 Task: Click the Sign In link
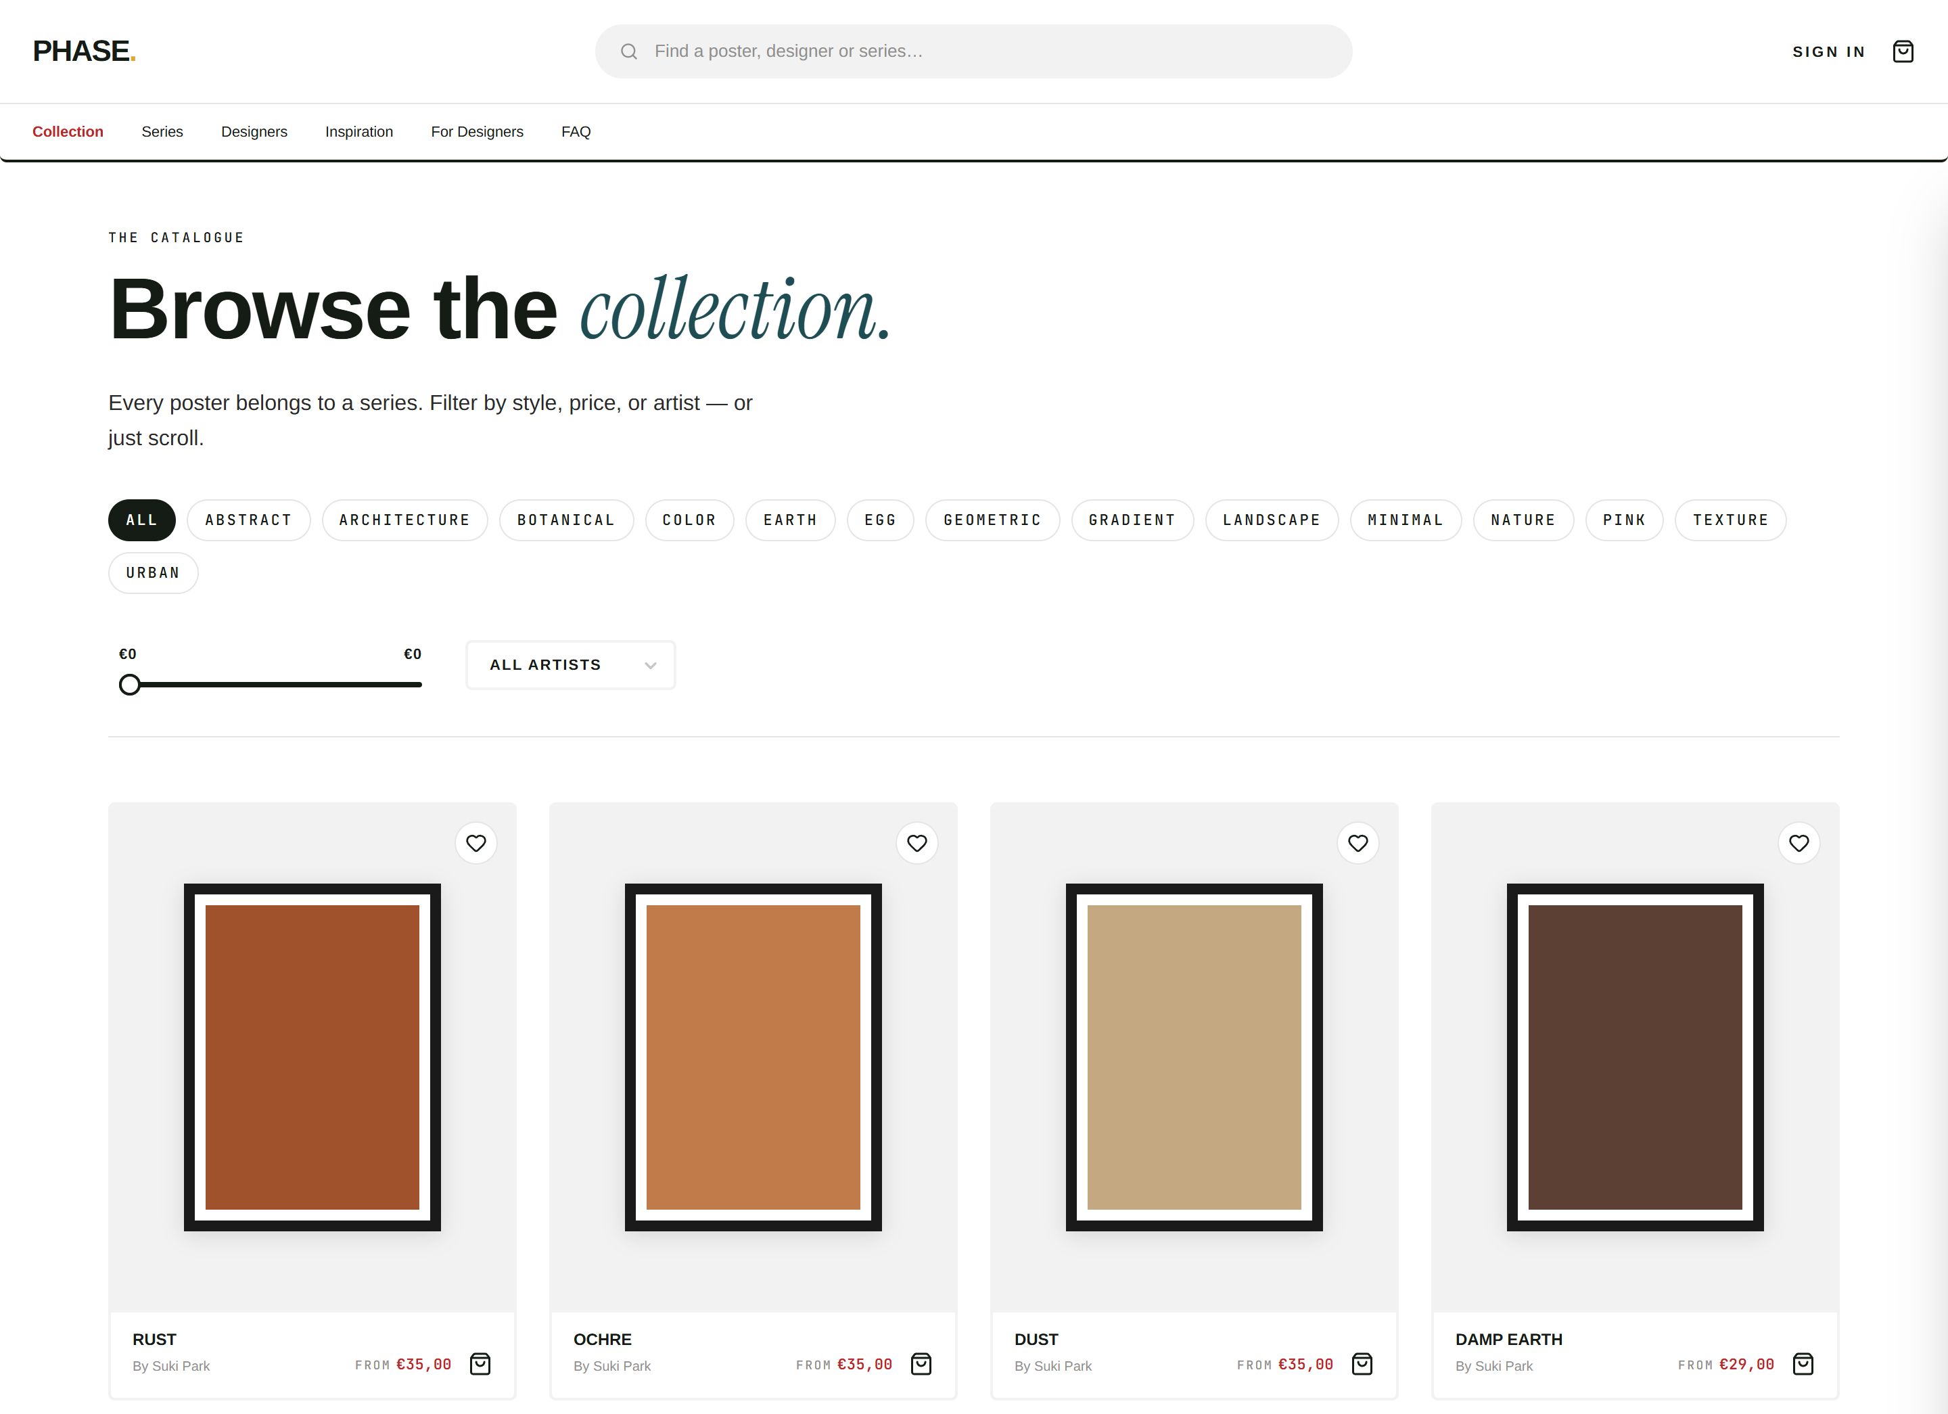[x=1828, y=51]
